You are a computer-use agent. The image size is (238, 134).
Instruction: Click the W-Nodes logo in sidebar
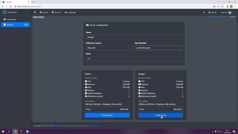click(4, 12)
